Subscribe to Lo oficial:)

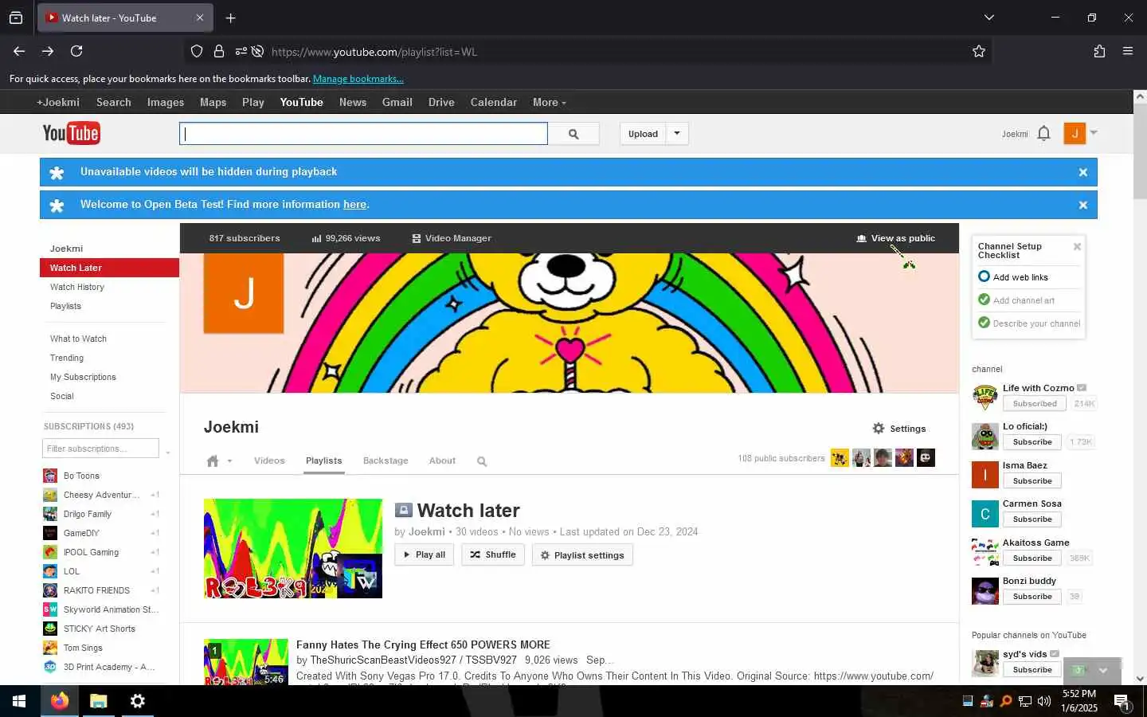tap(1032, 442)
